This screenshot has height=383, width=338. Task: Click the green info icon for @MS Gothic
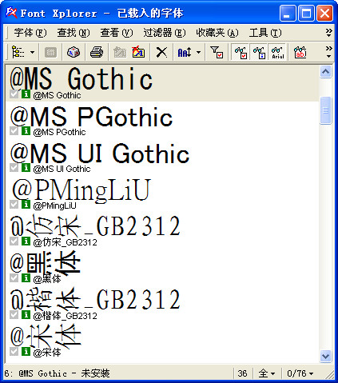(26, 94)
